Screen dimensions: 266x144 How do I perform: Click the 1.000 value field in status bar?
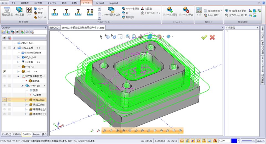coord(223,141)
